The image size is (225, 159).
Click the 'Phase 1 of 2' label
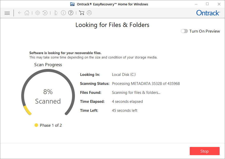(x=51, y=125)
